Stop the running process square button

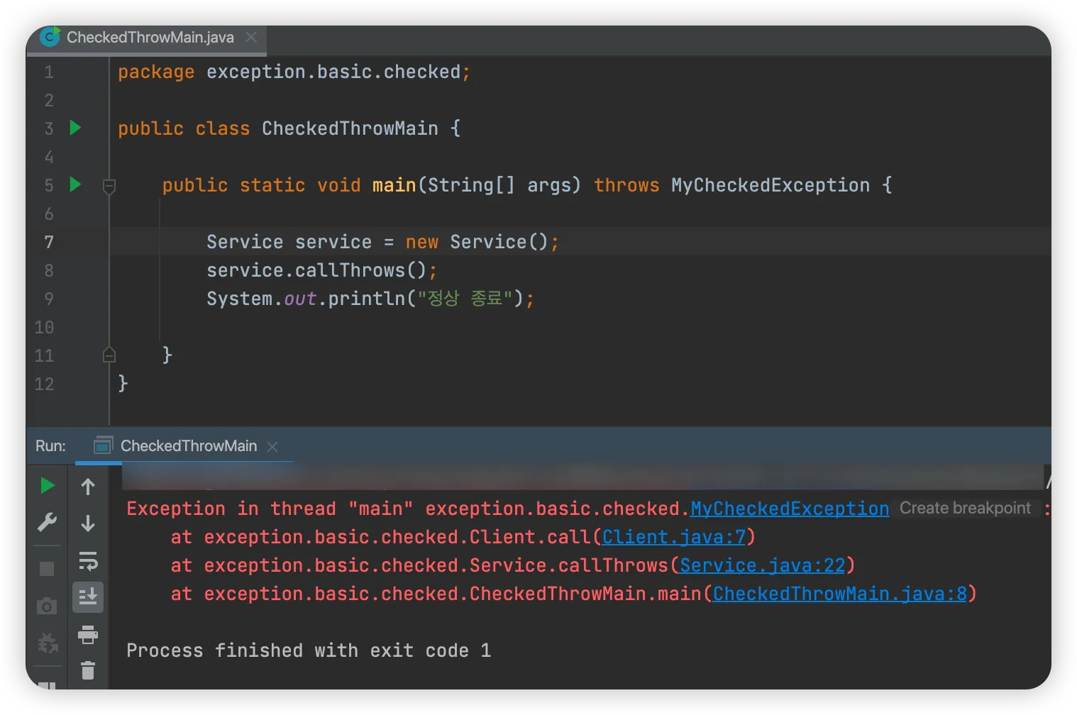pos(47,569)
